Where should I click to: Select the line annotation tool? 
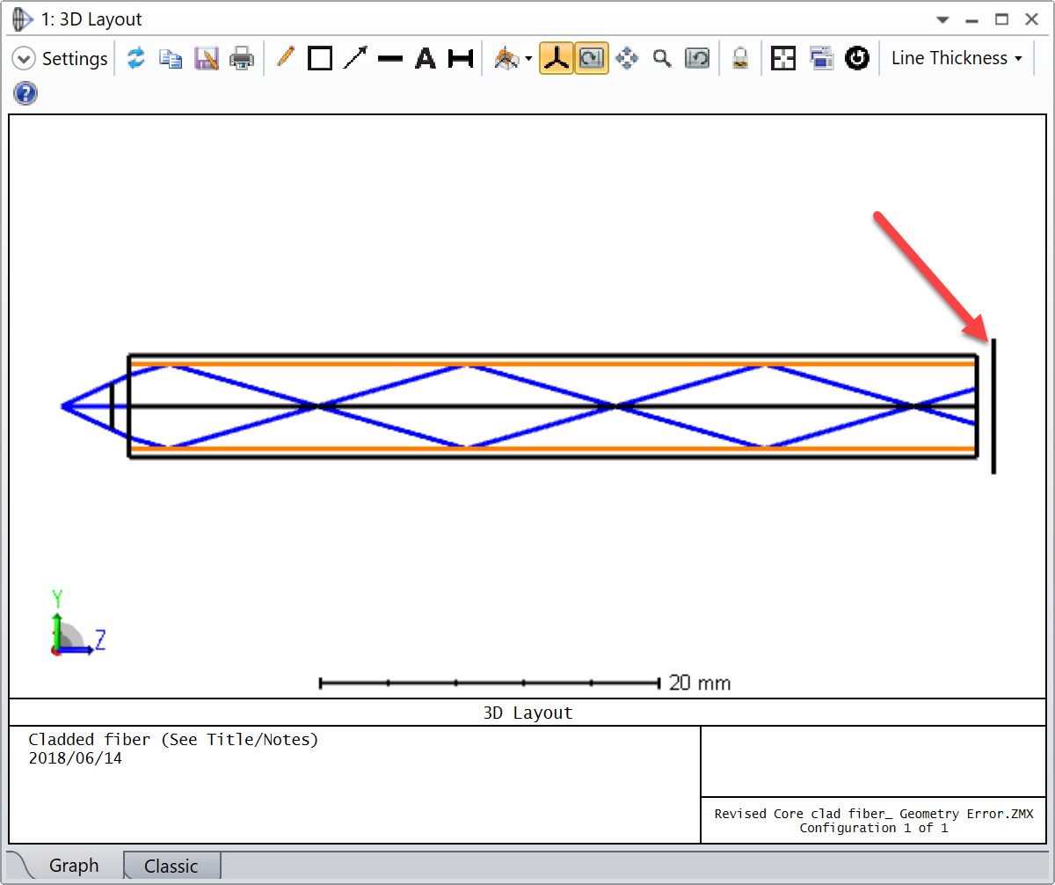tap(390, 59)
